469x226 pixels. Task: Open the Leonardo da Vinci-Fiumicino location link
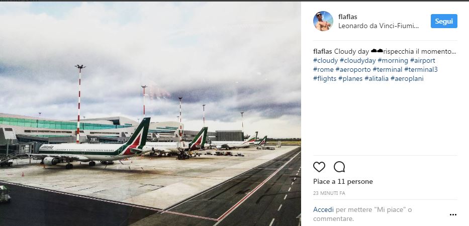[x=379, y=26]
